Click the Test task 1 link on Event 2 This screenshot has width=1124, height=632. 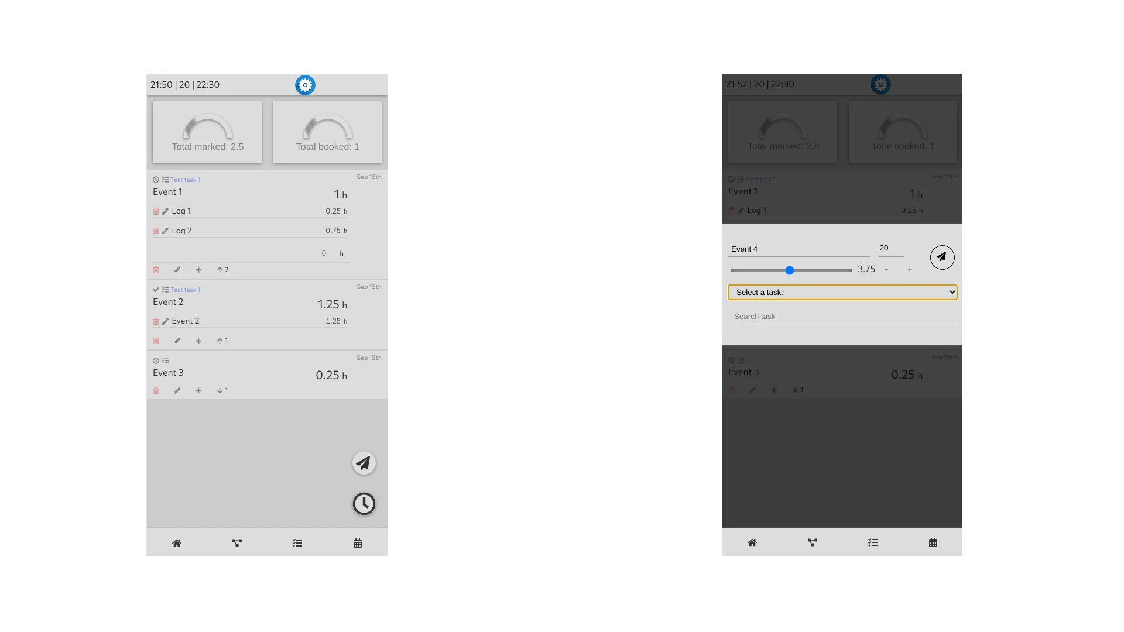185,290
